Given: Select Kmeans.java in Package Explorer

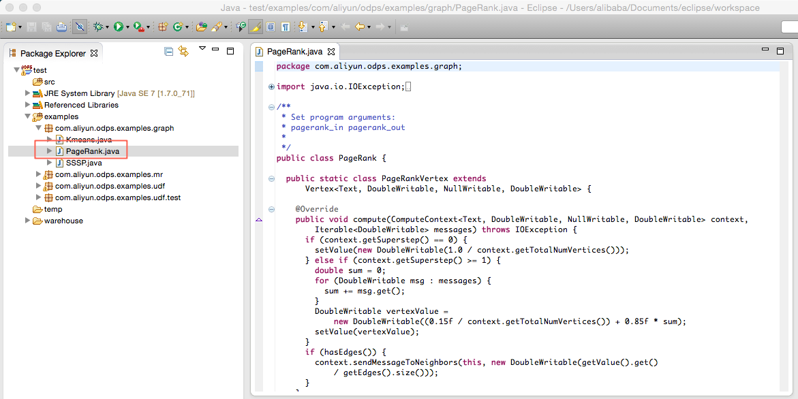Looking at the screenshot, I should point(89,140).
